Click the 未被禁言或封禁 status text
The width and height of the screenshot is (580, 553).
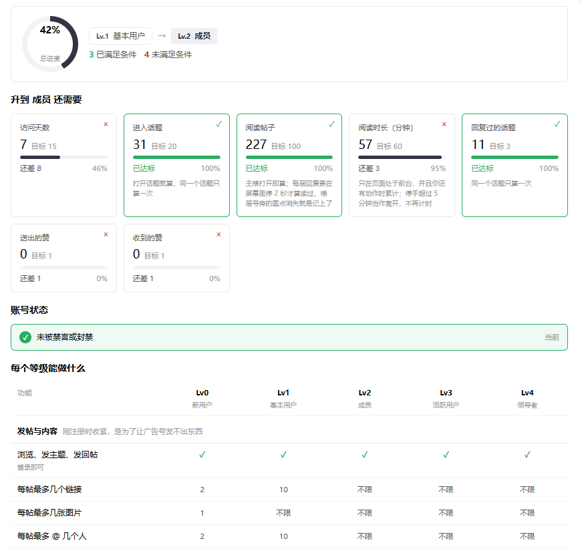tap(65, 337)
